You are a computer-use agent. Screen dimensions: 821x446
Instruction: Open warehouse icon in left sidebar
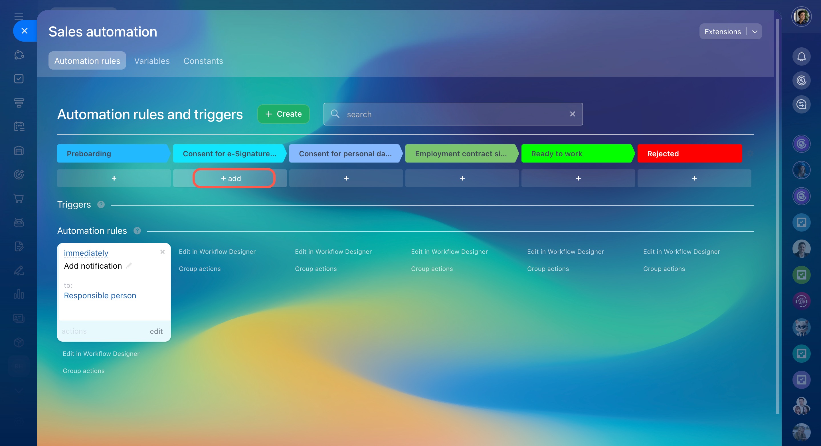pos(19,150)
